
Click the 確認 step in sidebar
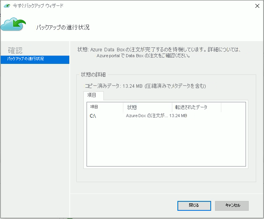[15, 50]
